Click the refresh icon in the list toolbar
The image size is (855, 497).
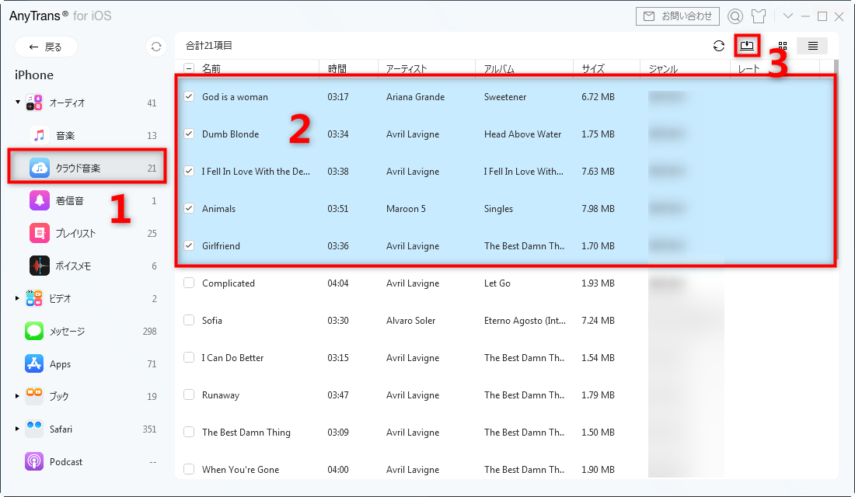coord(719,47)
